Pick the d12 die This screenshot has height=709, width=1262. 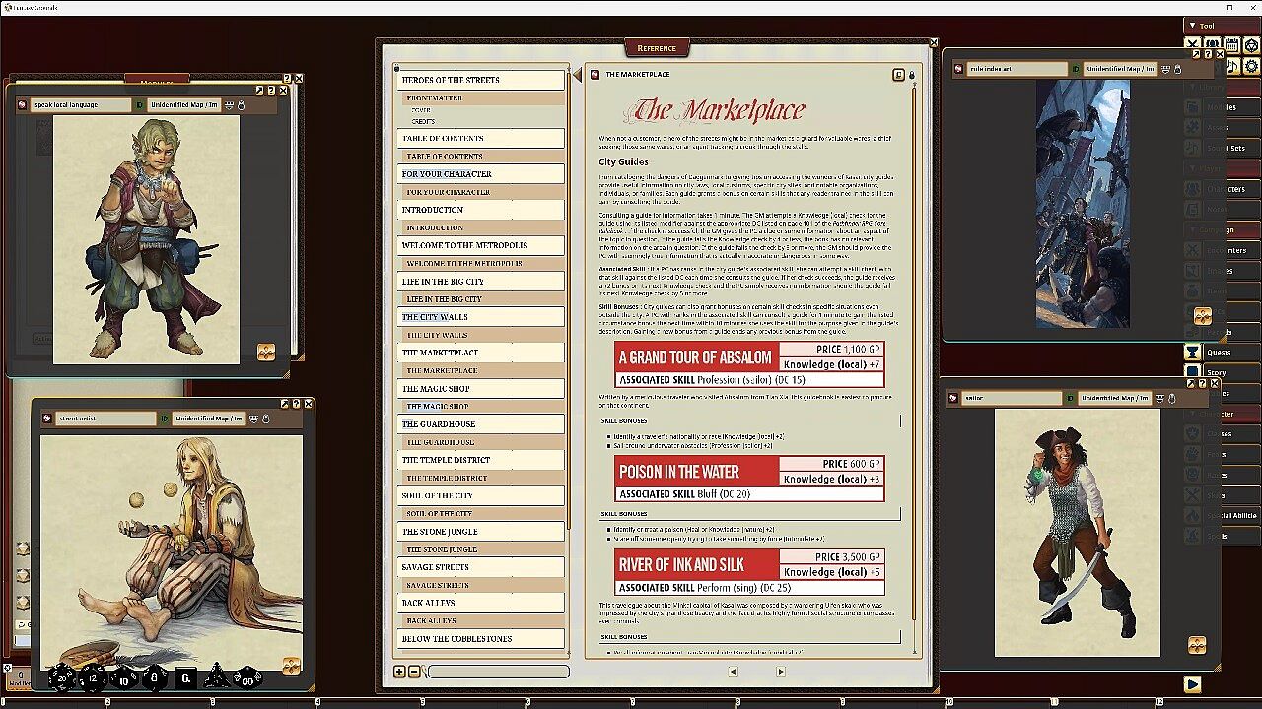[x=94, y=677]
